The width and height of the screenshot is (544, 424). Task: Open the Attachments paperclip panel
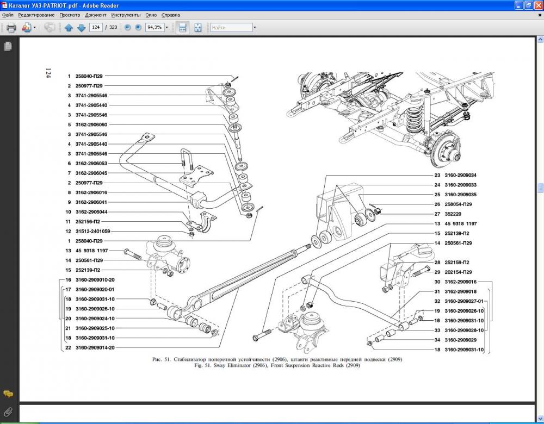8,411
